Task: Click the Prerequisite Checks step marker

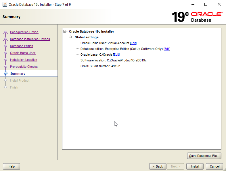Action: tap(6, 67)
